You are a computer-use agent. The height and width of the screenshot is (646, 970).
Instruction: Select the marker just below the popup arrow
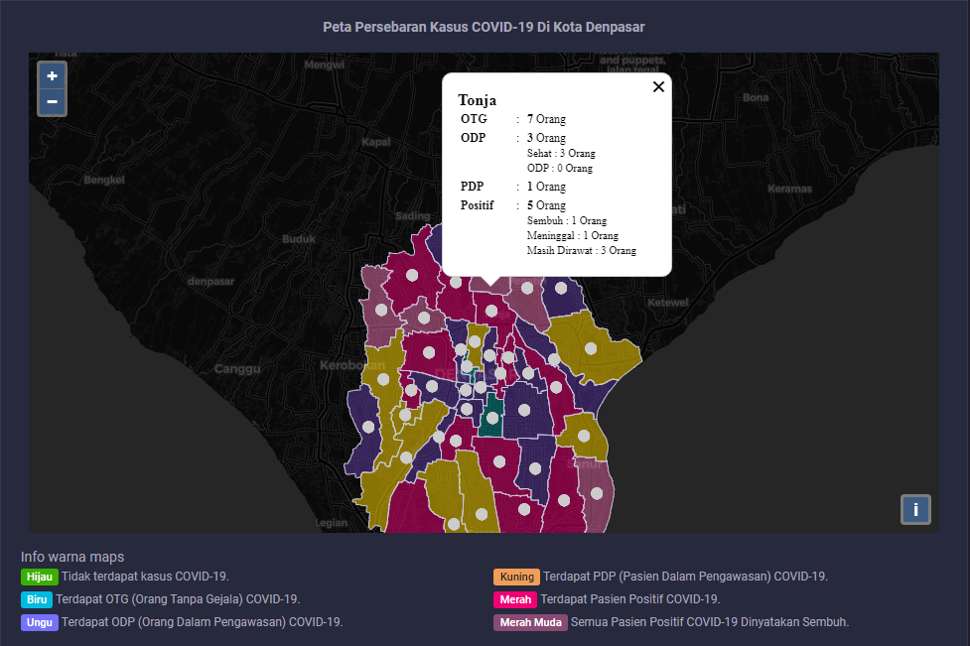491,311
